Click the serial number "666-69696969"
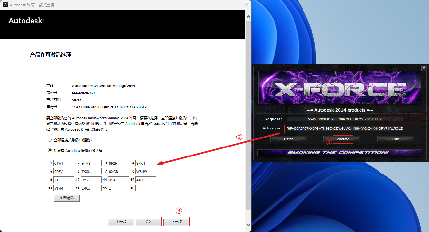 point(83,93)
